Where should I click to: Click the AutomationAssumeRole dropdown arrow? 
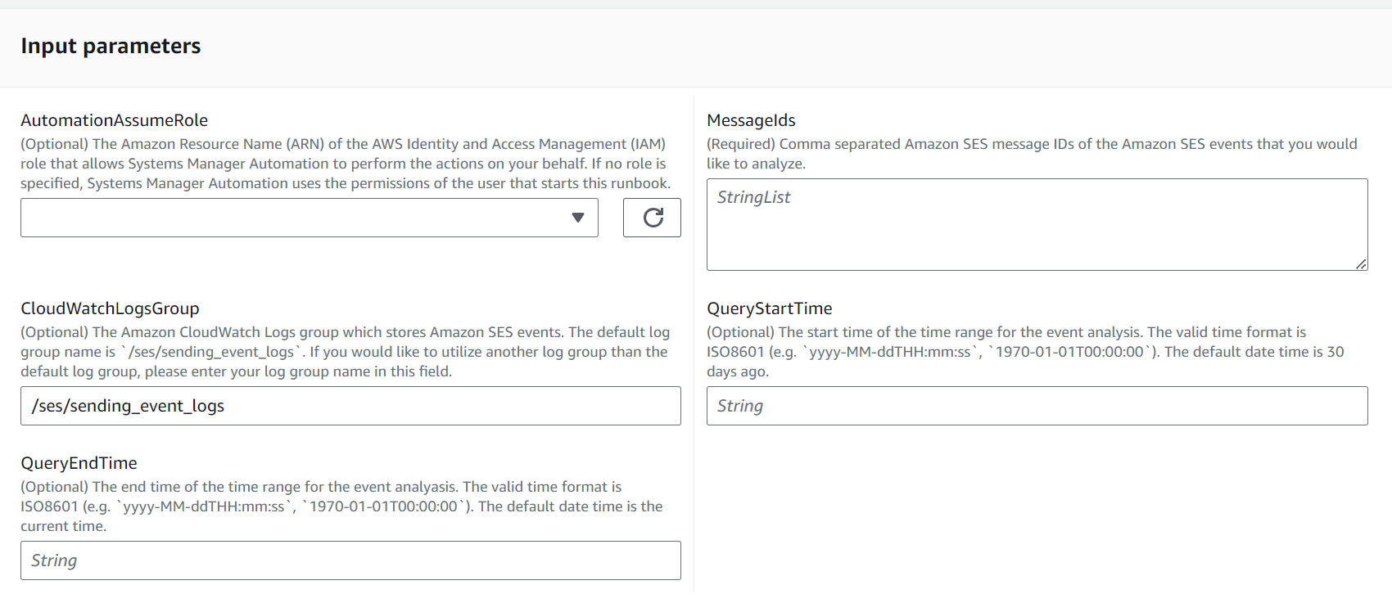coord(578,218)
